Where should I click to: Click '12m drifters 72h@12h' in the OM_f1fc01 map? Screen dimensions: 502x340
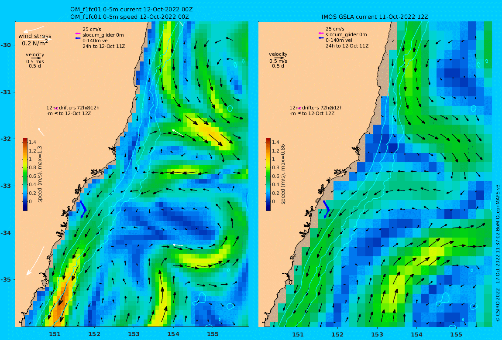(72, 108)
